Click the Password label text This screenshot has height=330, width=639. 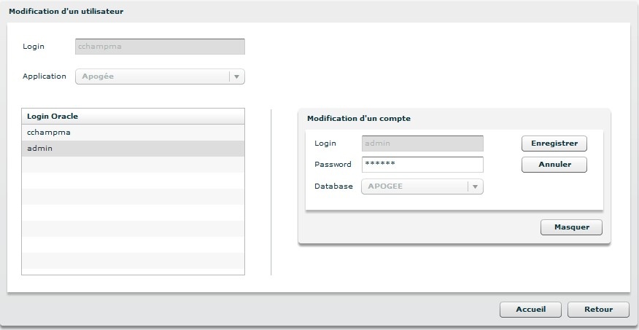333,165
